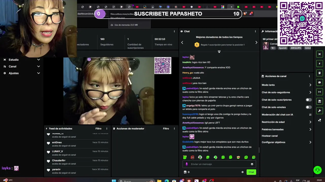This screenshot has height=182, width=325.
Task: Open File Explorer from taskbar
Action: [x=159, y=181]
